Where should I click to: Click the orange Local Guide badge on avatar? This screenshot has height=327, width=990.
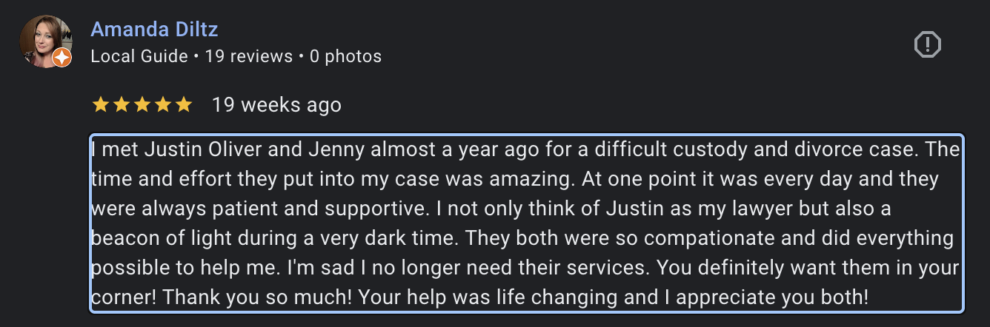point(63,58)
